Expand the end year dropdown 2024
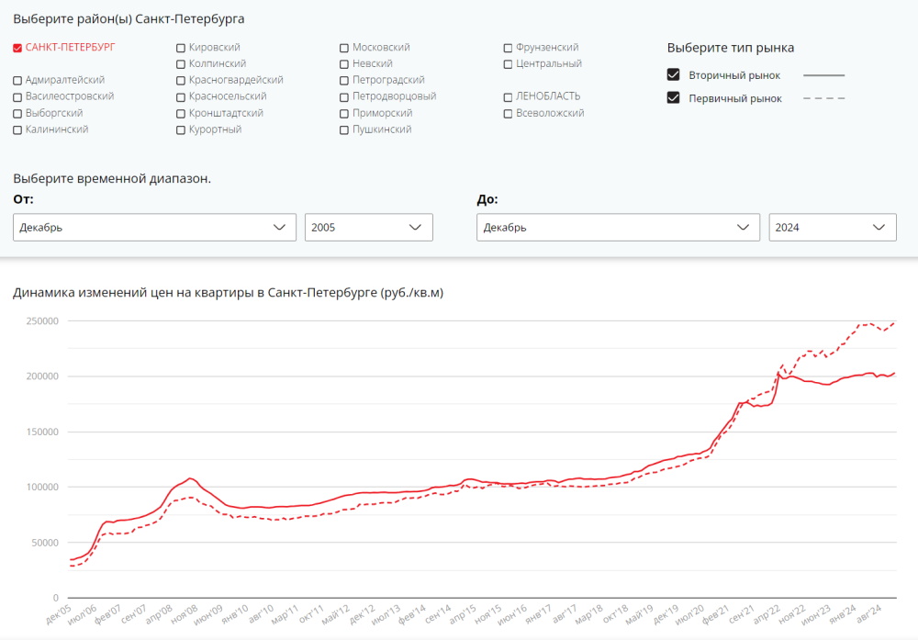 (x=833, y=227)
